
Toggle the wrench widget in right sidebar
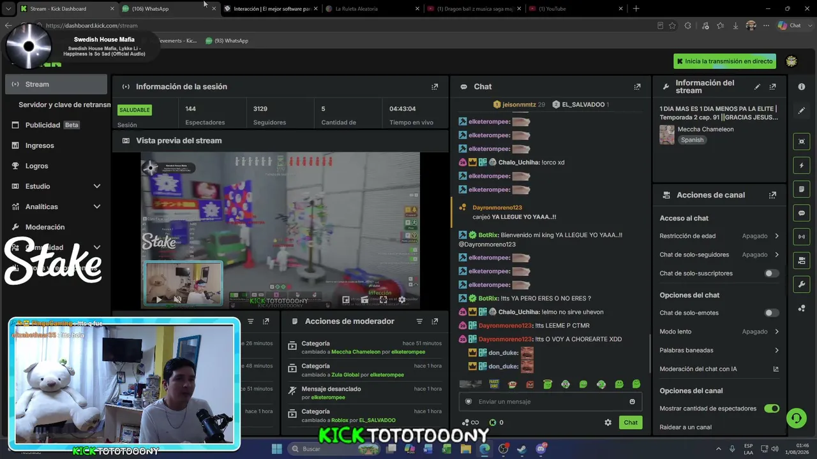pos(802,284)
